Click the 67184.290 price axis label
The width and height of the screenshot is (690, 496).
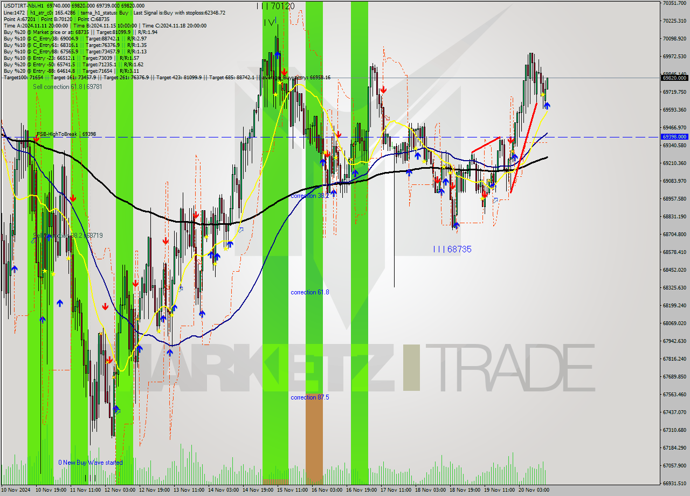[x=674, y=447]
